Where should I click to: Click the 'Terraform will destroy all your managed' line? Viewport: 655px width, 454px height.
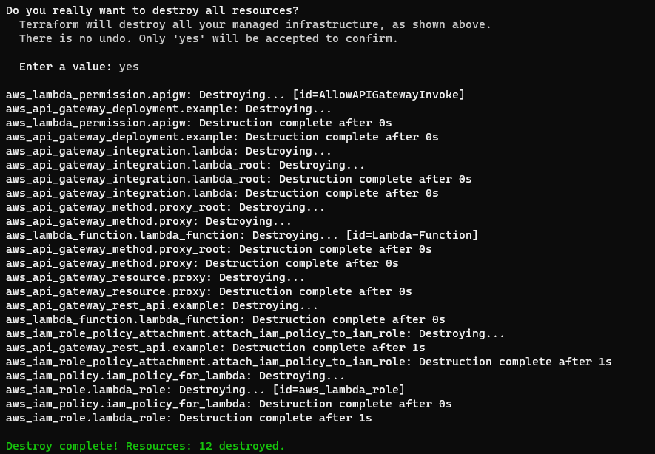(x=255, y=24)
